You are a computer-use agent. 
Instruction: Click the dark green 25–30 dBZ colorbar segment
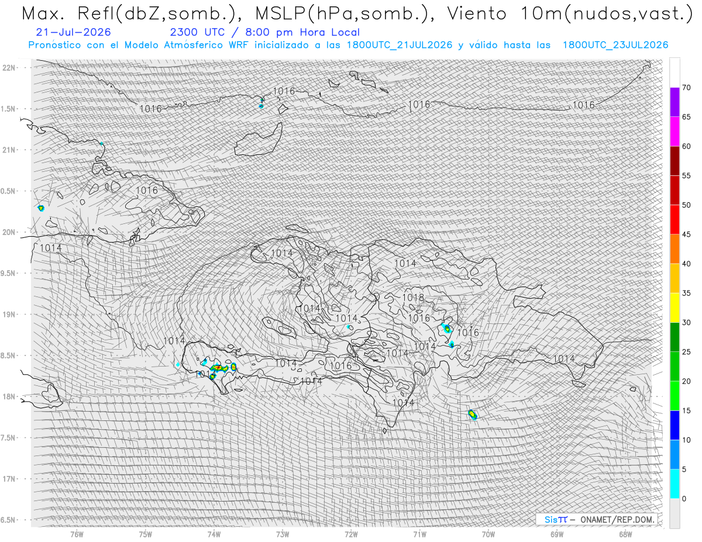pos(675,337)
